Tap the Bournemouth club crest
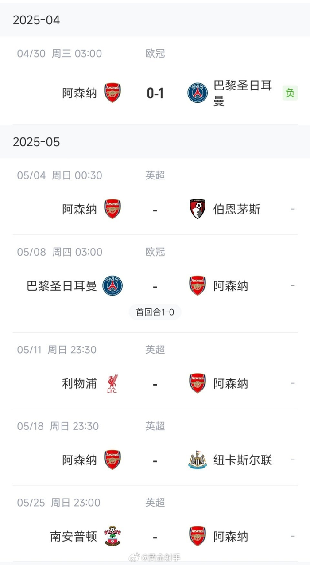Viewport: 310px width, 565px height. (198, 209)
